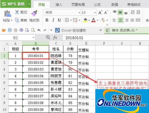Screen dimensions: 149x113
Task: Click the B2 name box field
Action: (15, 38)
